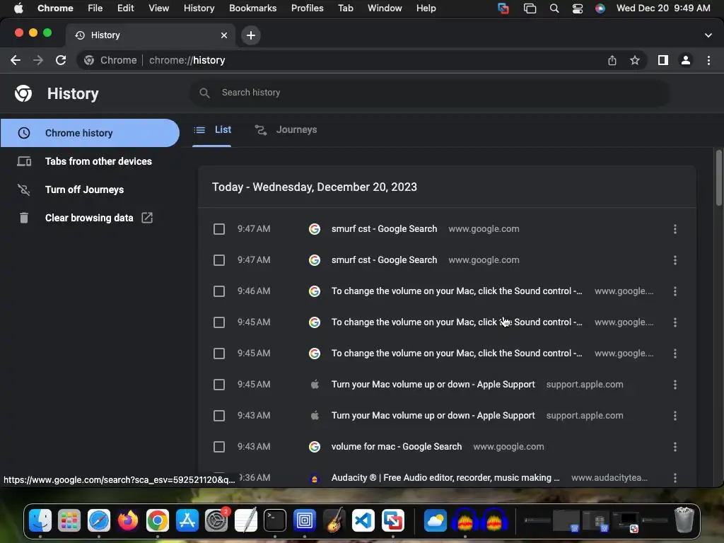This screenshot has height=543, width=724.
Task: Open Control Center in the menu bar
Action: (x=577, y=8)
